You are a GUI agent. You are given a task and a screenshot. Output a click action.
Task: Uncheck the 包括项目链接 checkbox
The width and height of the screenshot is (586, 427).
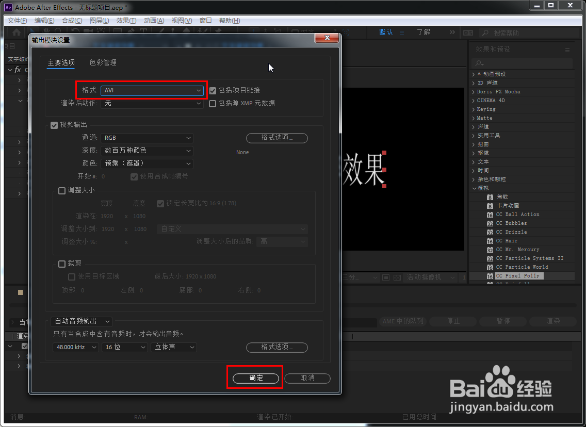pyautogui.click(x=212, y=90)
